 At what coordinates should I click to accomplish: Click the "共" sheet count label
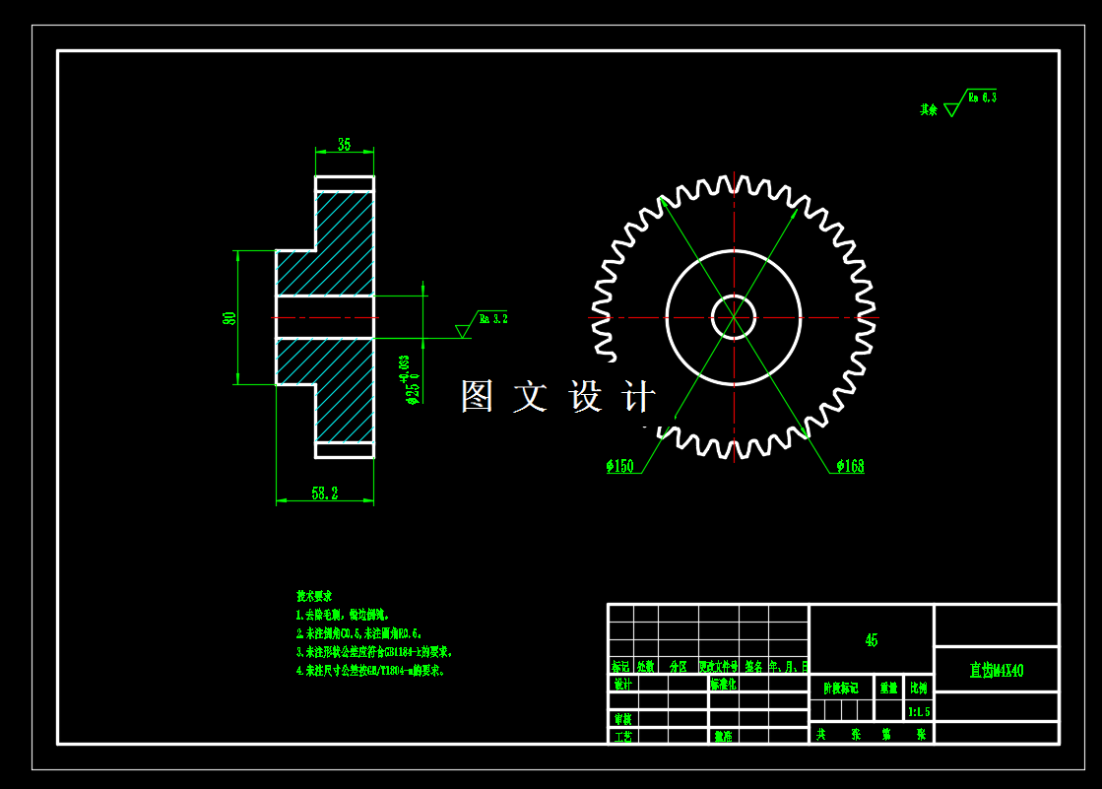(x=821, y=734)
